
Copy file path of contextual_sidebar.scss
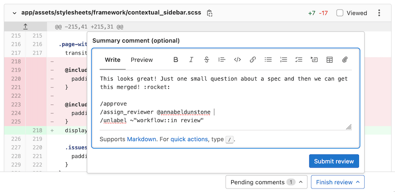point(210,13)
